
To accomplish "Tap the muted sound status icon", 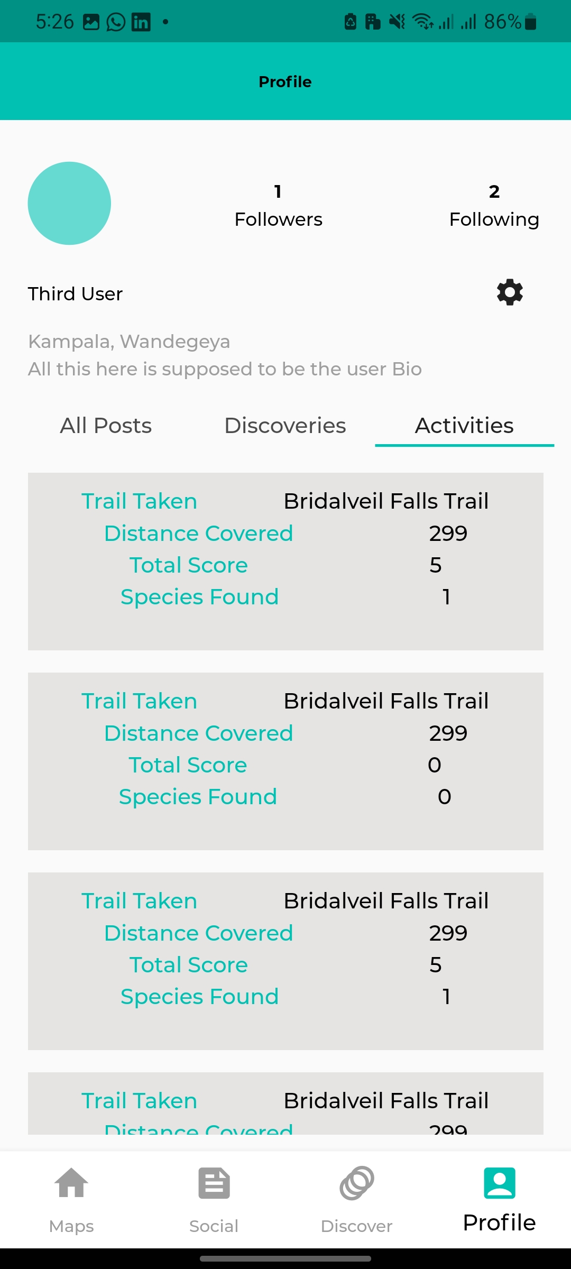I will tap(397, 22).
